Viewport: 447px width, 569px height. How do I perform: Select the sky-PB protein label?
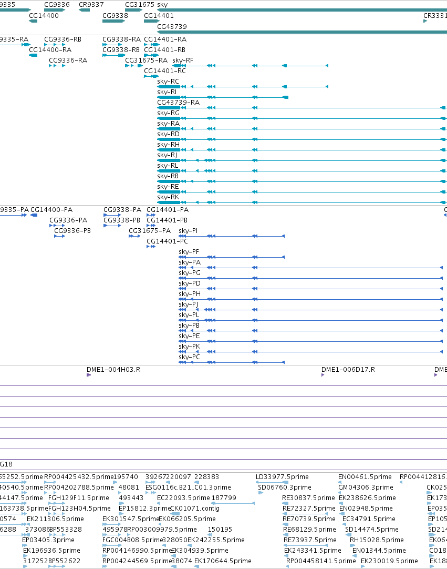(x=189, y=326)
